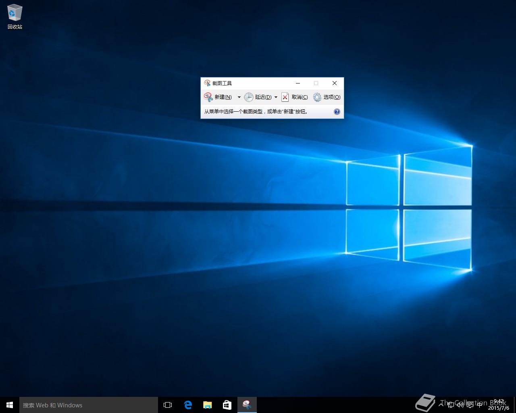516x413 pixels.
Task: Open the Windows Store taskbar icon
Action: [227, 405]
